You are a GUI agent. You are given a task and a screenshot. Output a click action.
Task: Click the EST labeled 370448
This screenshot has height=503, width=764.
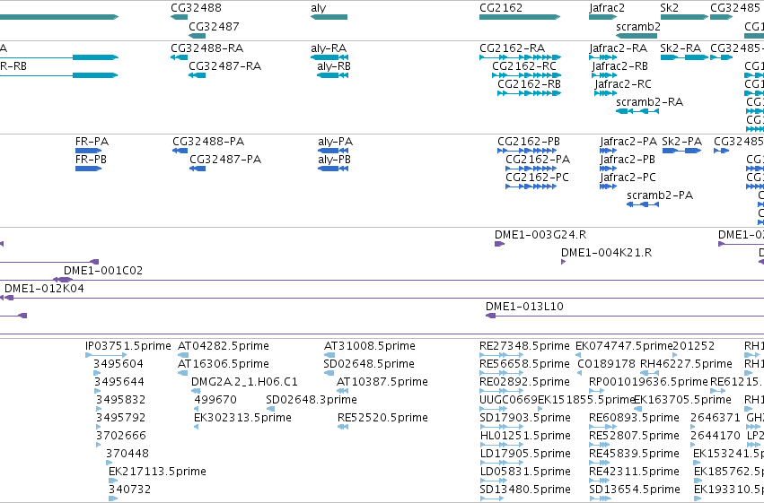tap(127, 454)
